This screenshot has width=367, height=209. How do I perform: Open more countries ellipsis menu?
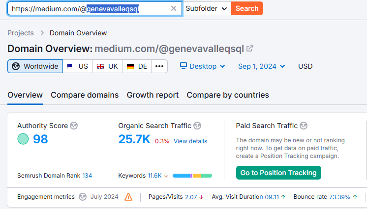pos(159,66)
